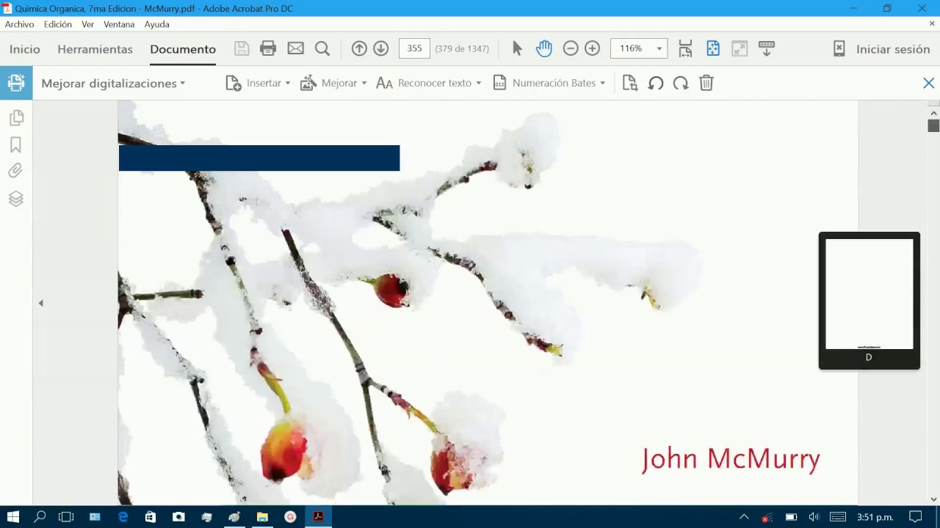Click the scrollbar up arrow

tap(933, 113)
